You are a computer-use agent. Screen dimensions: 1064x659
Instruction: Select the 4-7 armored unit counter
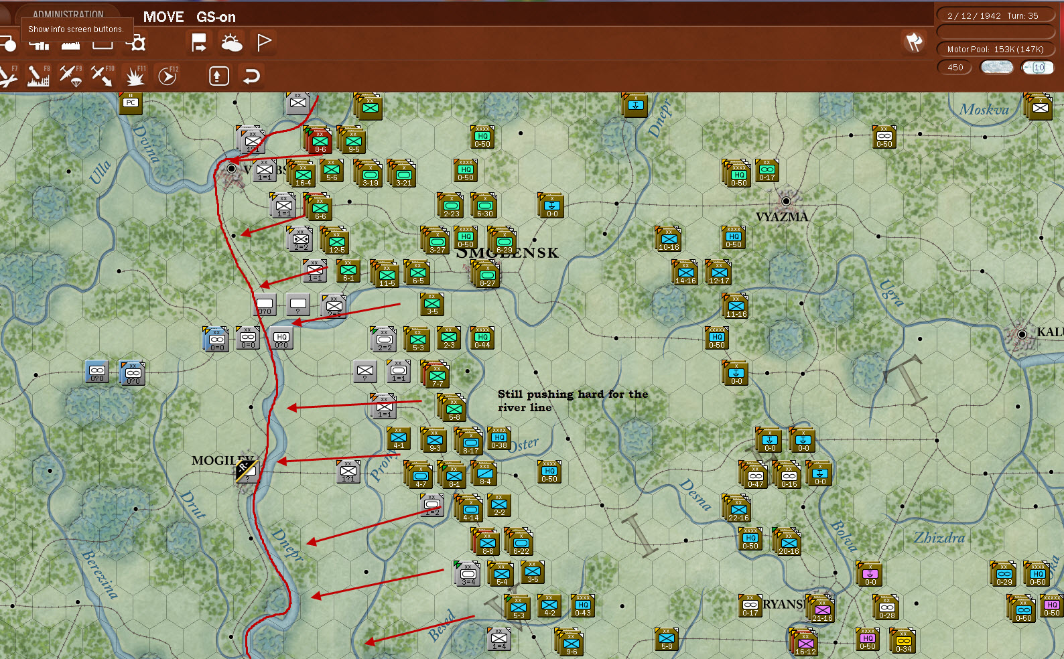pyautogui.click(x=420, y=475)
